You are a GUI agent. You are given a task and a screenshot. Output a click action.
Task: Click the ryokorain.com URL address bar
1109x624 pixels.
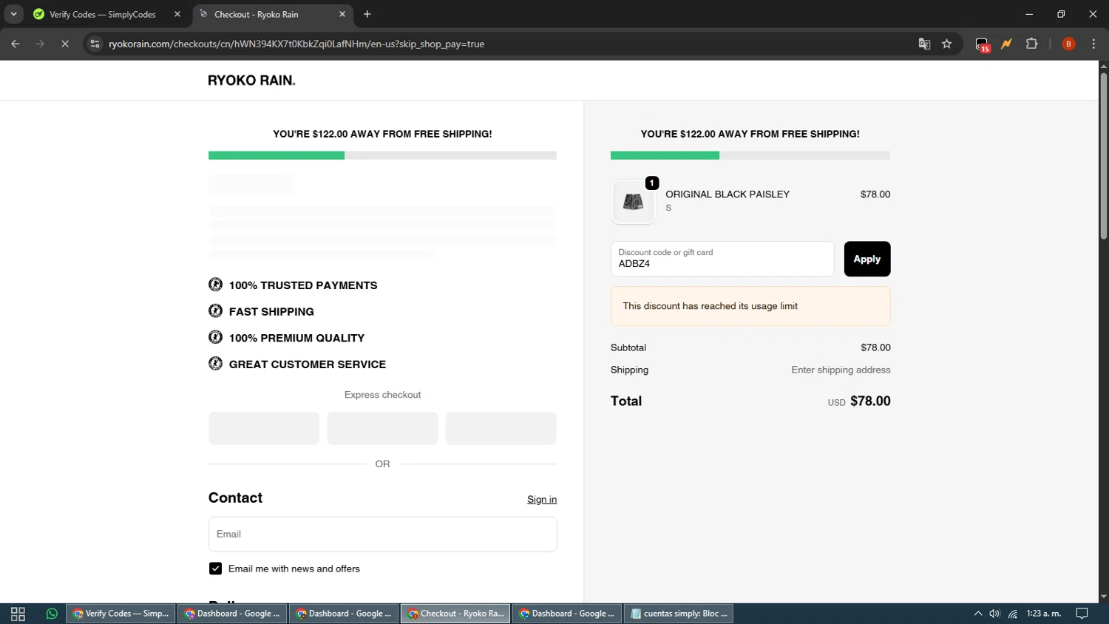pos(296,44)
